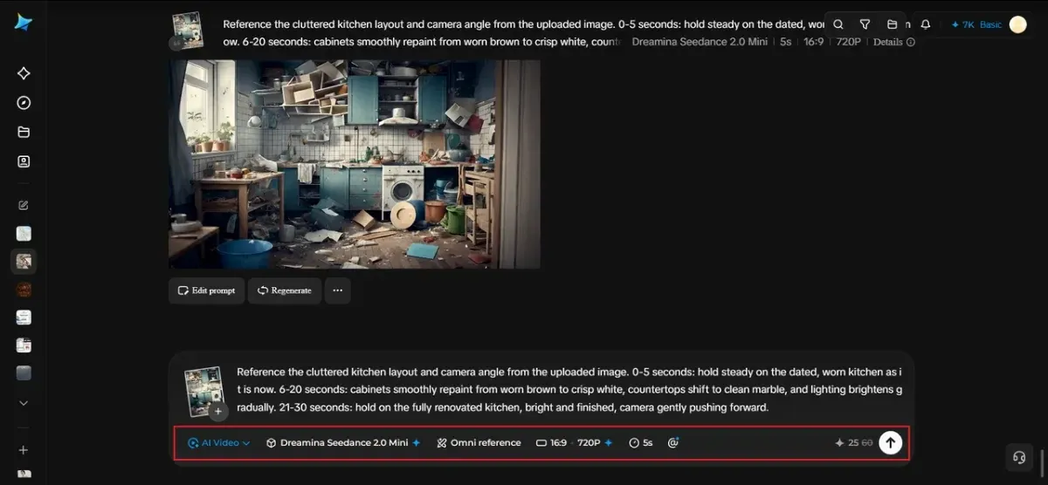Click the Dreamina logo in the sidebar

tap(24, 23)
